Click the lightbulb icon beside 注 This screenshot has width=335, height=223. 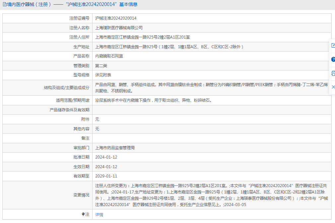tap(83, 214)
